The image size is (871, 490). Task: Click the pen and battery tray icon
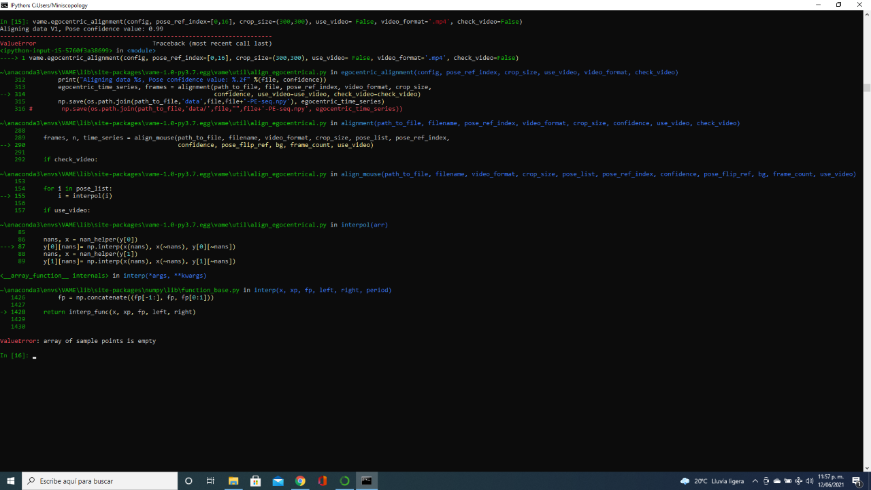pos(788,480)
